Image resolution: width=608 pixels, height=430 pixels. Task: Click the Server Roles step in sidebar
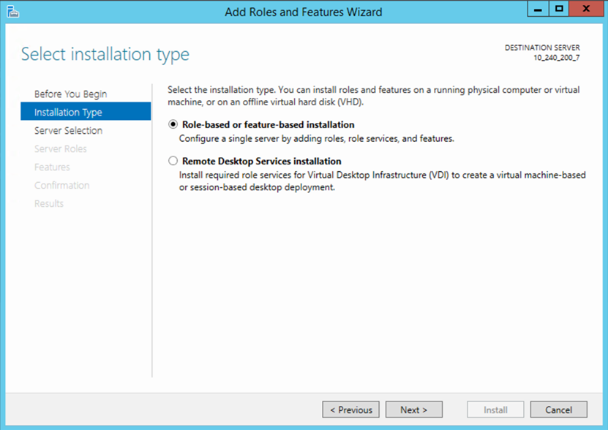click(x=60, y=149)
